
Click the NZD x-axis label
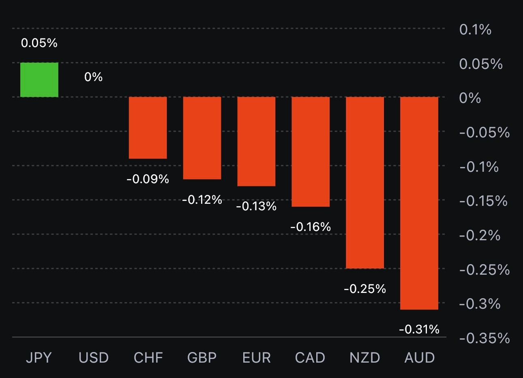tap(365, 358)
